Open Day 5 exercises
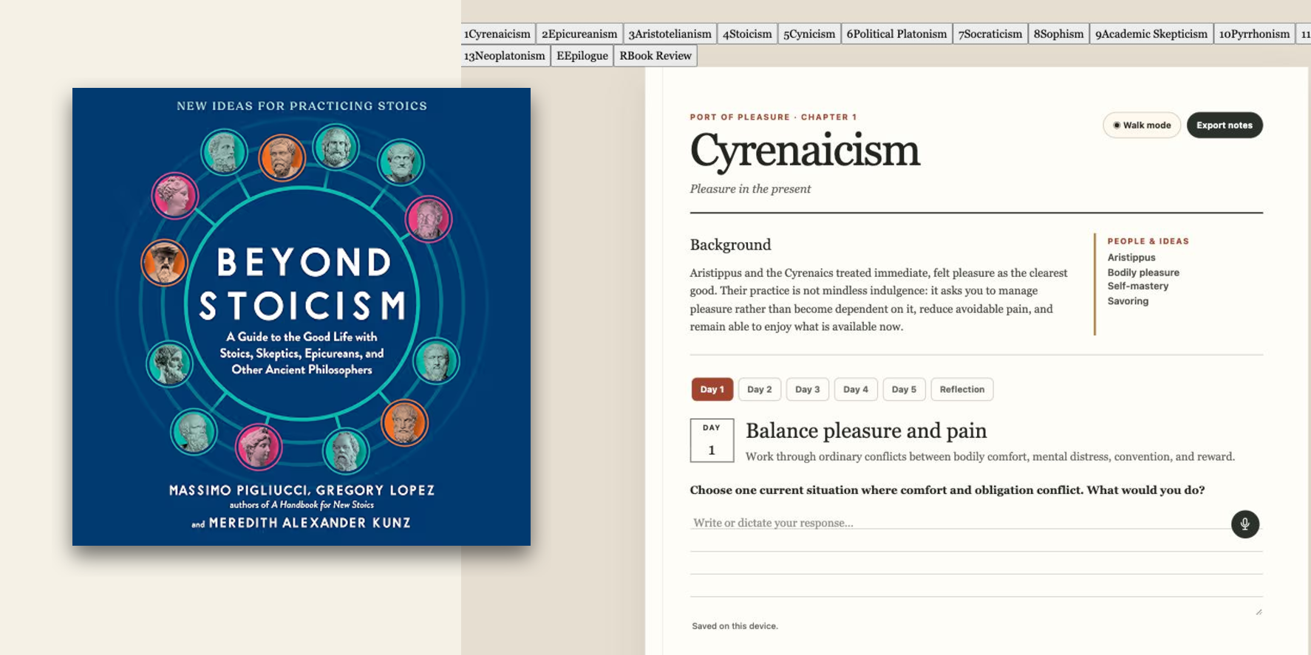This screenshot has width=1311, height=655. coord(904,389)
